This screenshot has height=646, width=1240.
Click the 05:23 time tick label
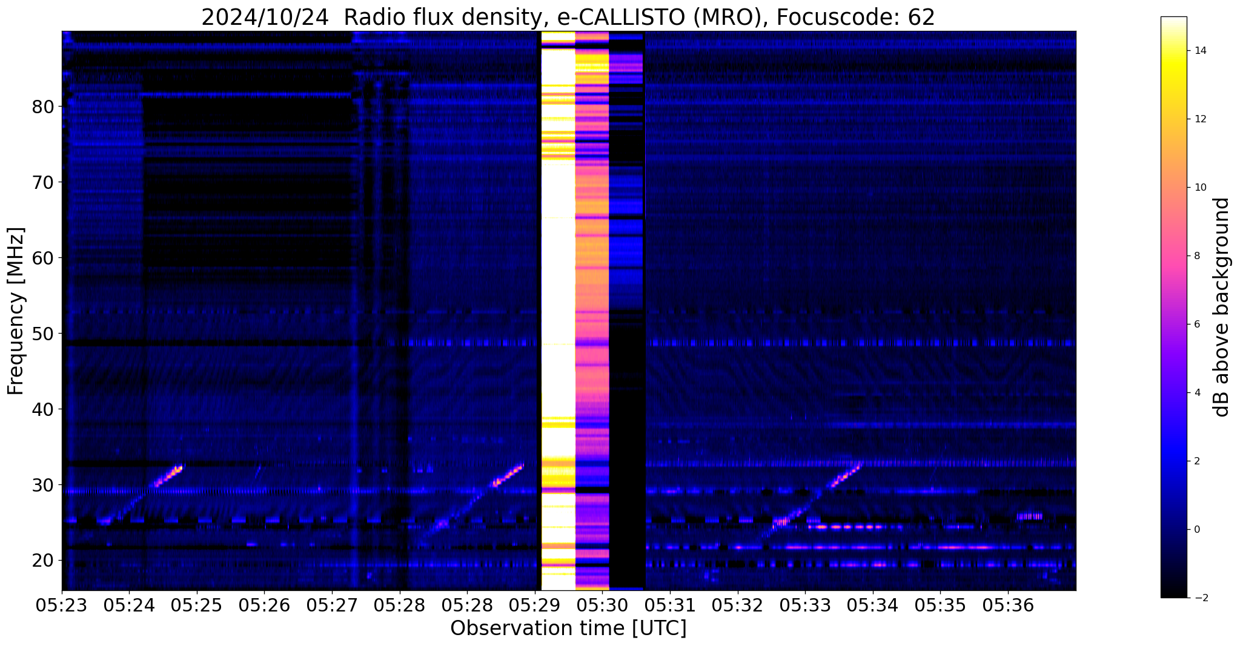[62, 605]
